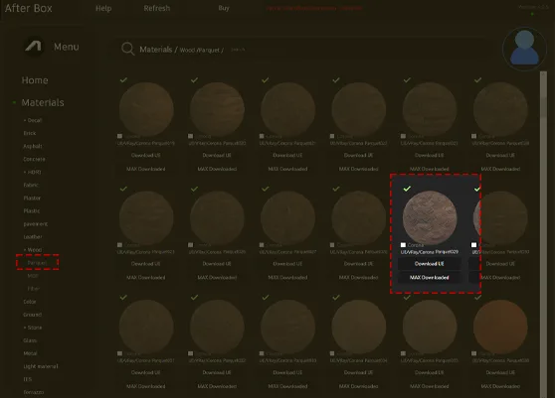Select the Leather material category
Screen dimensions: 555x398
[x=33, y=236]
